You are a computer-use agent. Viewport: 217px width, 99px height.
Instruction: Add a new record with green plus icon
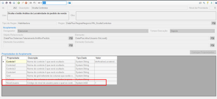pos(18,3)
